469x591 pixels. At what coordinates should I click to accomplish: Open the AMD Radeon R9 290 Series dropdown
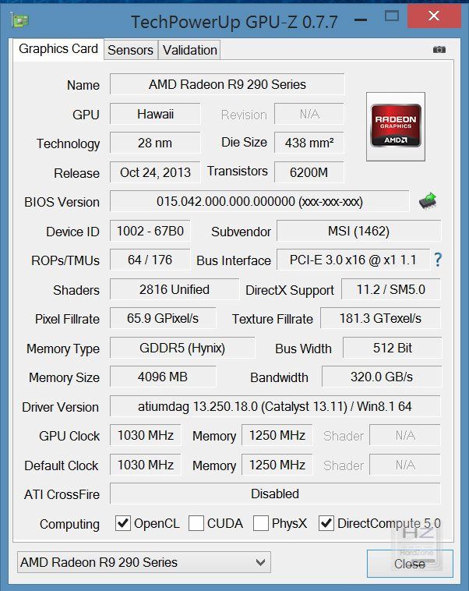coord(144,562)
